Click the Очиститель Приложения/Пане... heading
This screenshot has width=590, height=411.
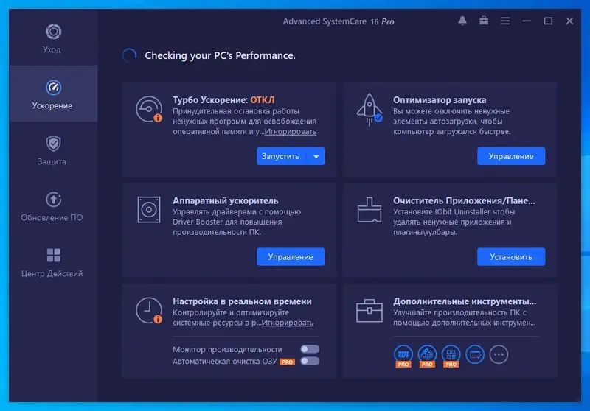point(464,200)
